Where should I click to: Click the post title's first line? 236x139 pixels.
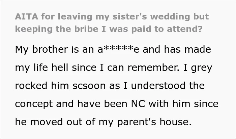click(x=112, y=17)
